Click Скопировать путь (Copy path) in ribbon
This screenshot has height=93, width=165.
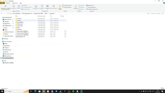point(26,7)
